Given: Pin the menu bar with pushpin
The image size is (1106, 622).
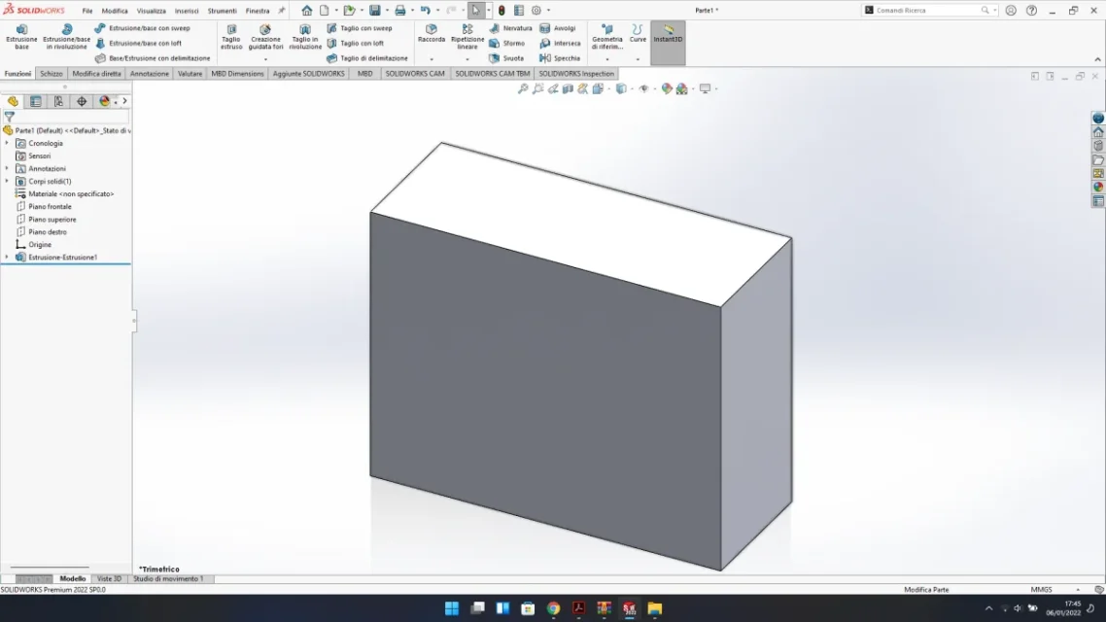Looking at the screenshot, I should [282, 11].
